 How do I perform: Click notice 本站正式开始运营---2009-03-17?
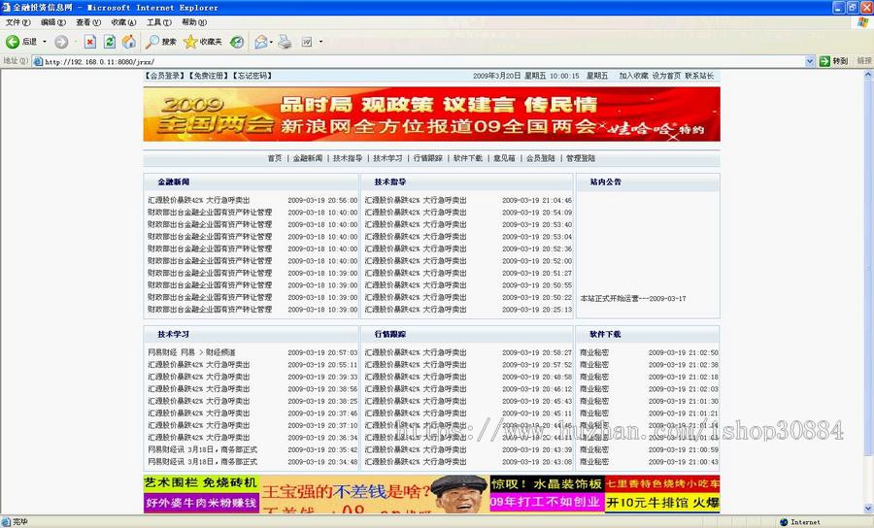click(x=633, y=299)
